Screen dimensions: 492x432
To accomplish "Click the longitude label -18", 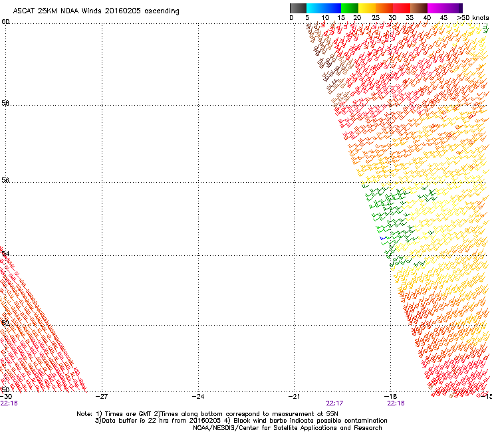I will coord(391,397).
